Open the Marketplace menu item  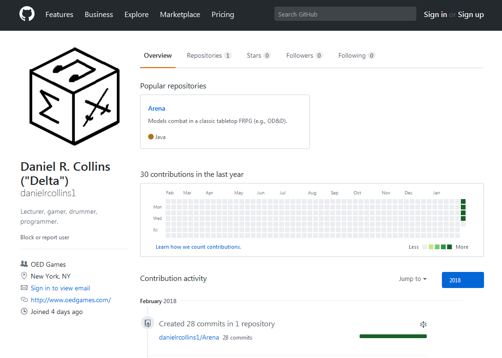[180, 15]
